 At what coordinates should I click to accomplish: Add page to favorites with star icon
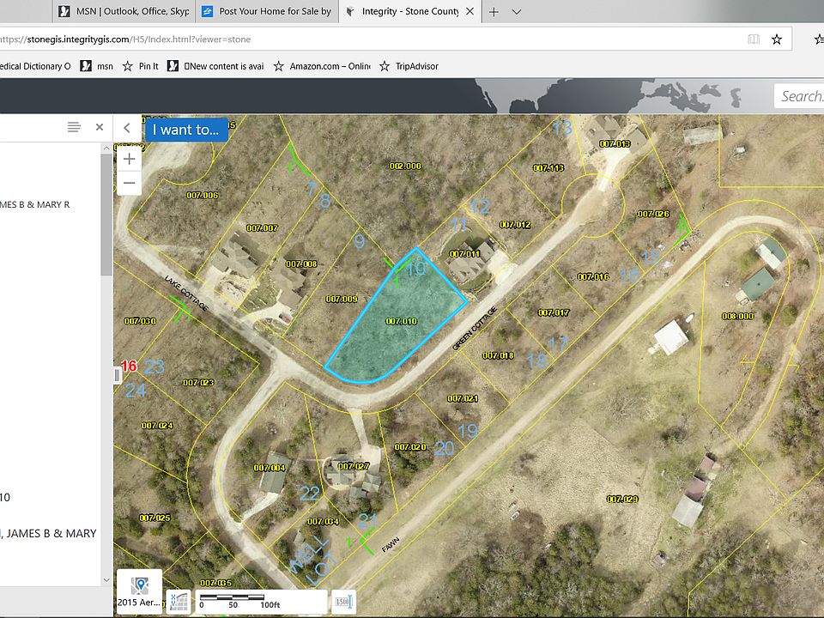777,39
